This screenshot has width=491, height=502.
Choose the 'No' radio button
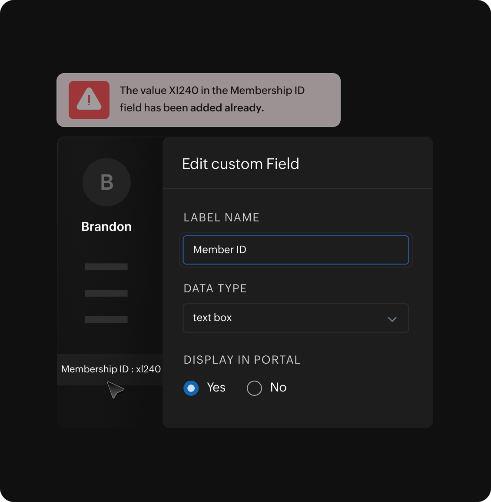[254, 388]
